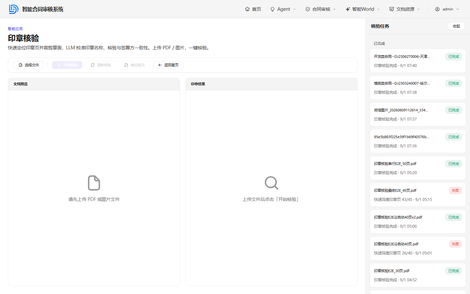Click the refresh icon on 重新核验
The height and width of the screenshot is (294, 470).
click(x=93, y=65)
